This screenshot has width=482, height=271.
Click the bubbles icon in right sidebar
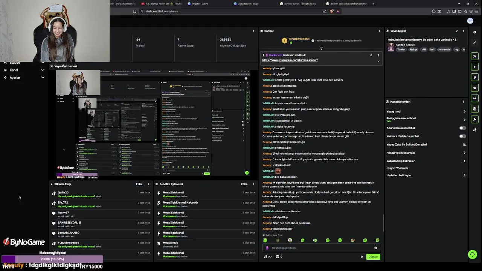474,130
